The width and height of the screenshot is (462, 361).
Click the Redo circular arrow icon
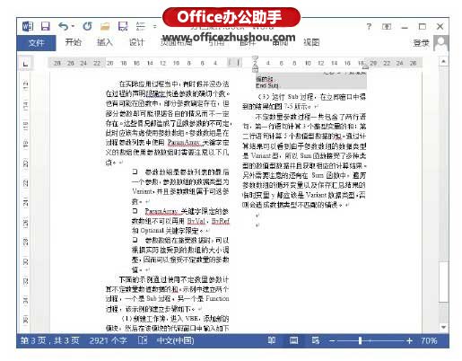tap(87, 26)
